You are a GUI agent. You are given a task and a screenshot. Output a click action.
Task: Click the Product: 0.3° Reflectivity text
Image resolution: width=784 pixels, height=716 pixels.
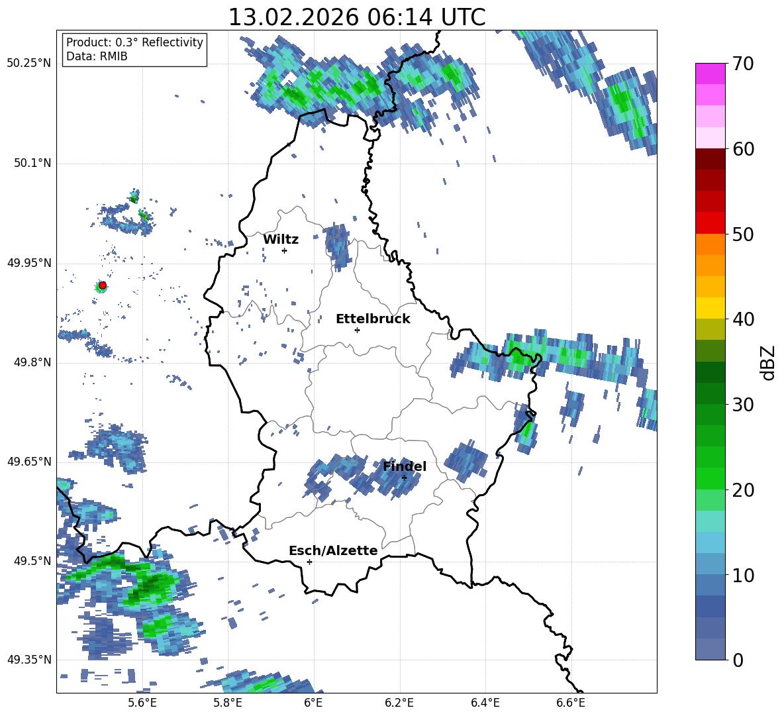pos(134,42)
